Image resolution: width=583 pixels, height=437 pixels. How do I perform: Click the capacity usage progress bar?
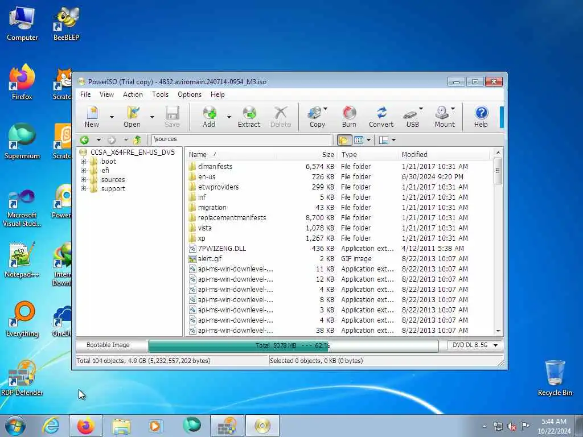click(x=293, y=345)
